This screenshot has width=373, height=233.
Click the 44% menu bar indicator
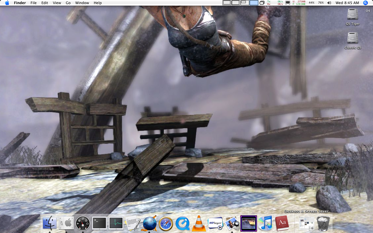(x=312, y=3)
